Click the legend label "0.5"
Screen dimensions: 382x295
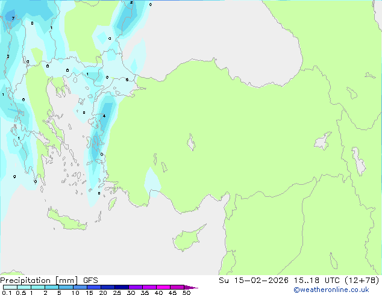tap(20, 293)
